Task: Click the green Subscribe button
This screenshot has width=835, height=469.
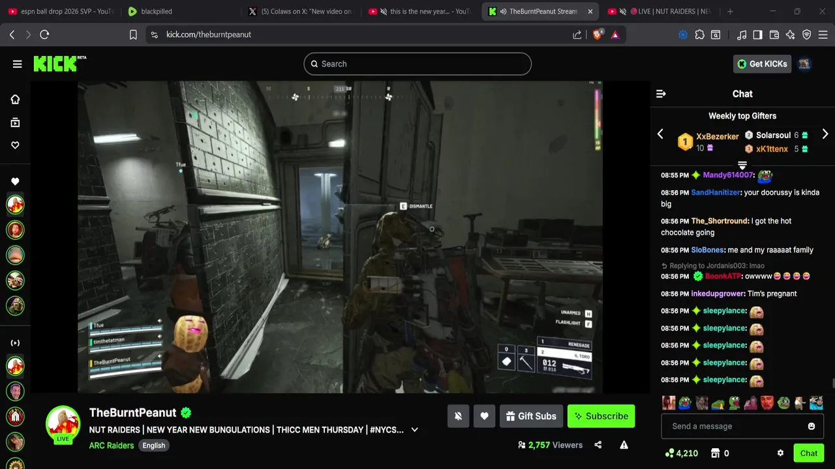Action: coord(601,416)
